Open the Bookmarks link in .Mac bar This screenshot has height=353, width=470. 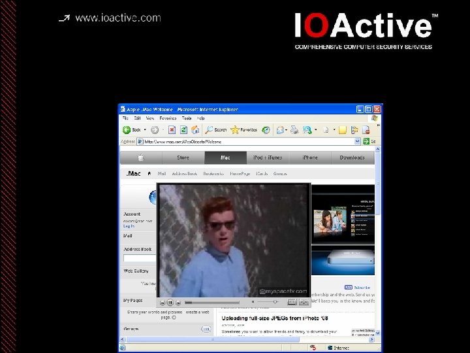[x=213, y=173]
